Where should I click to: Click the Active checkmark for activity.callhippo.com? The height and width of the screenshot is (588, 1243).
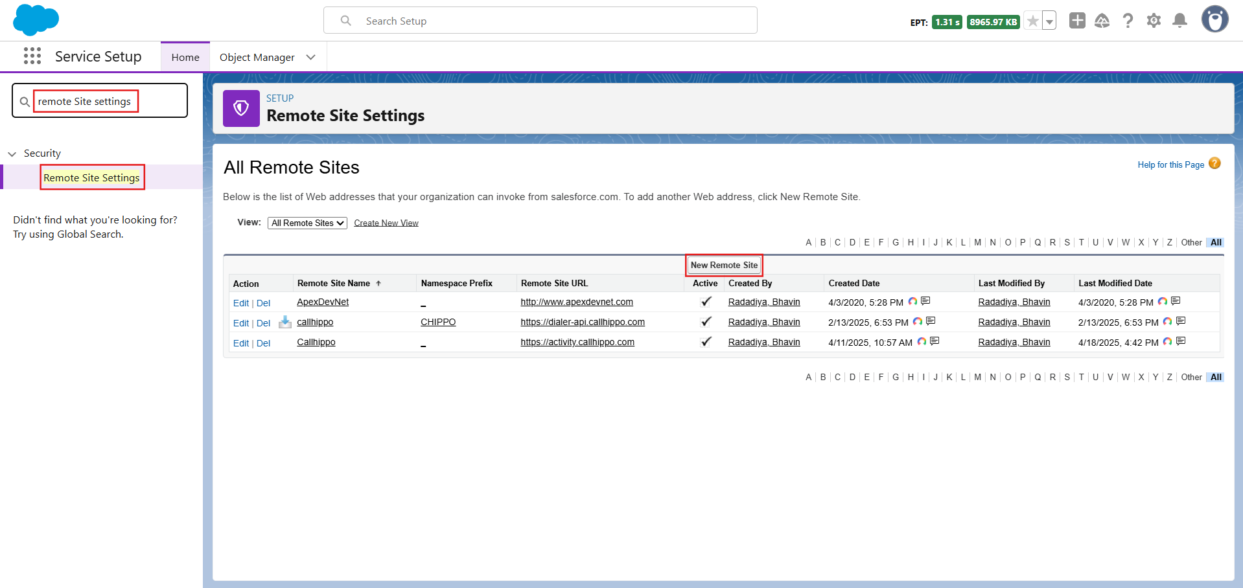click(x=706, y=341)
